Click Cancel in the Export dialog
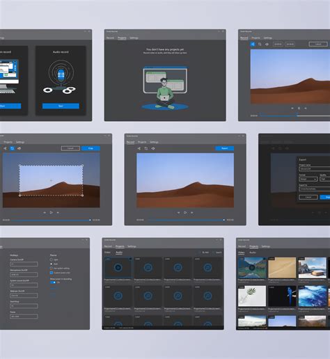330x359 pixels. click(x=308, y=197)
